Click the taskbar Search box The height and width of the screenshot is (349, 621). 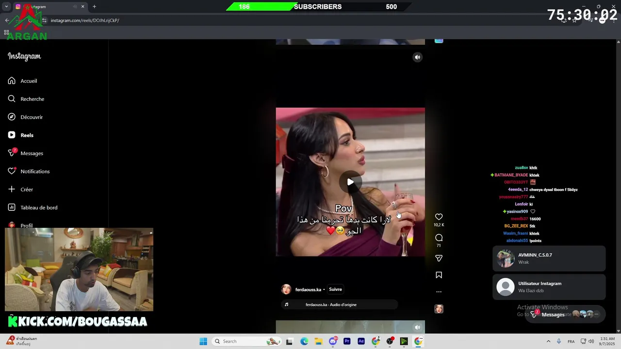click(x=247, y=341)
